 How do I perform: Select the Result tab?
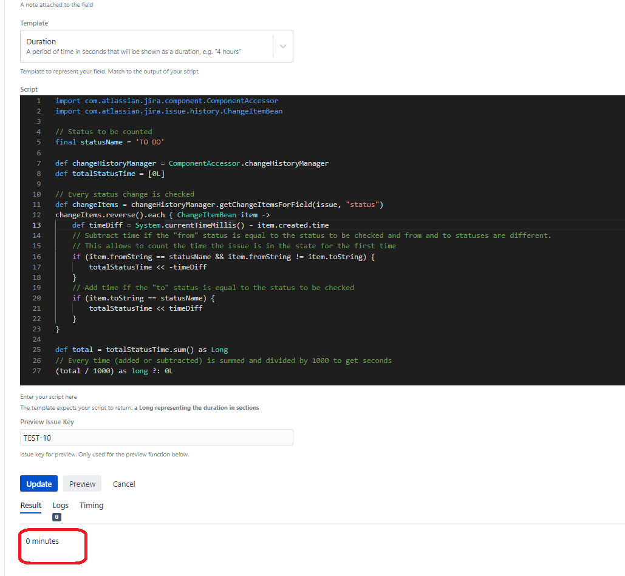tap(30, 505)
